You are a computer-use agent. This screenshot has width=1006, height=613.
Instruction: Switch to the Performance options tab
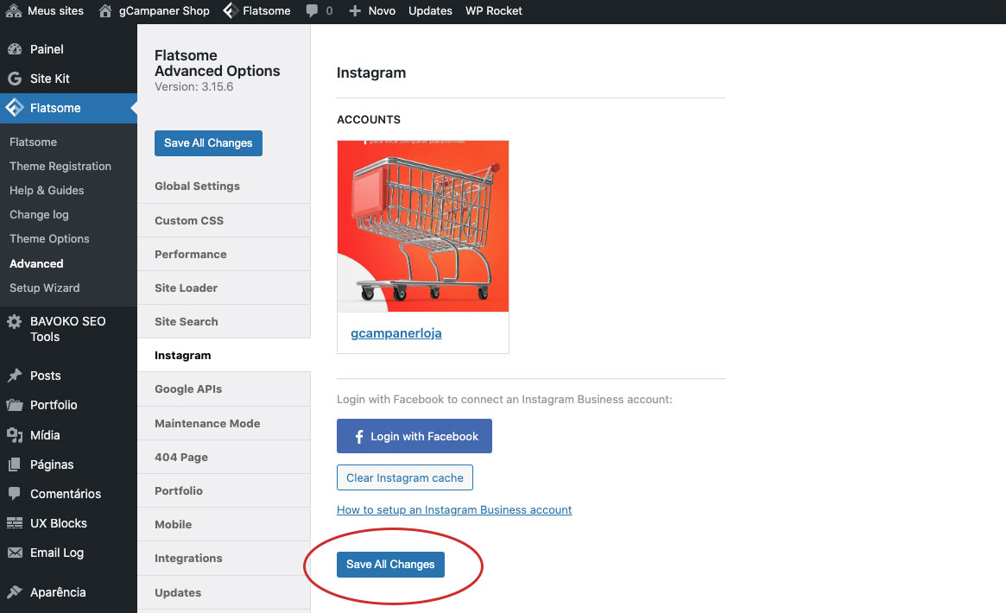[x=191, y=254]
